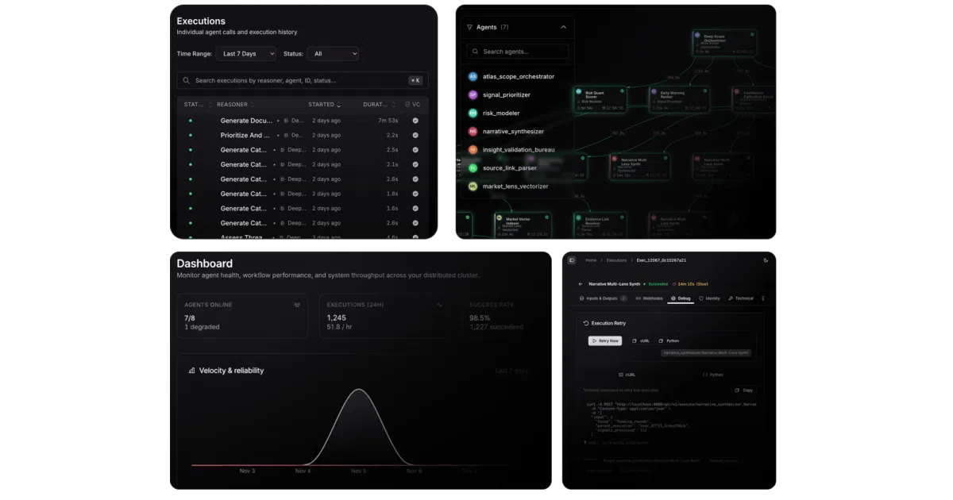The image size is (953, 500).
Task: Switch to dark mode with the moon icon
Action: click(x=766, y=260)
